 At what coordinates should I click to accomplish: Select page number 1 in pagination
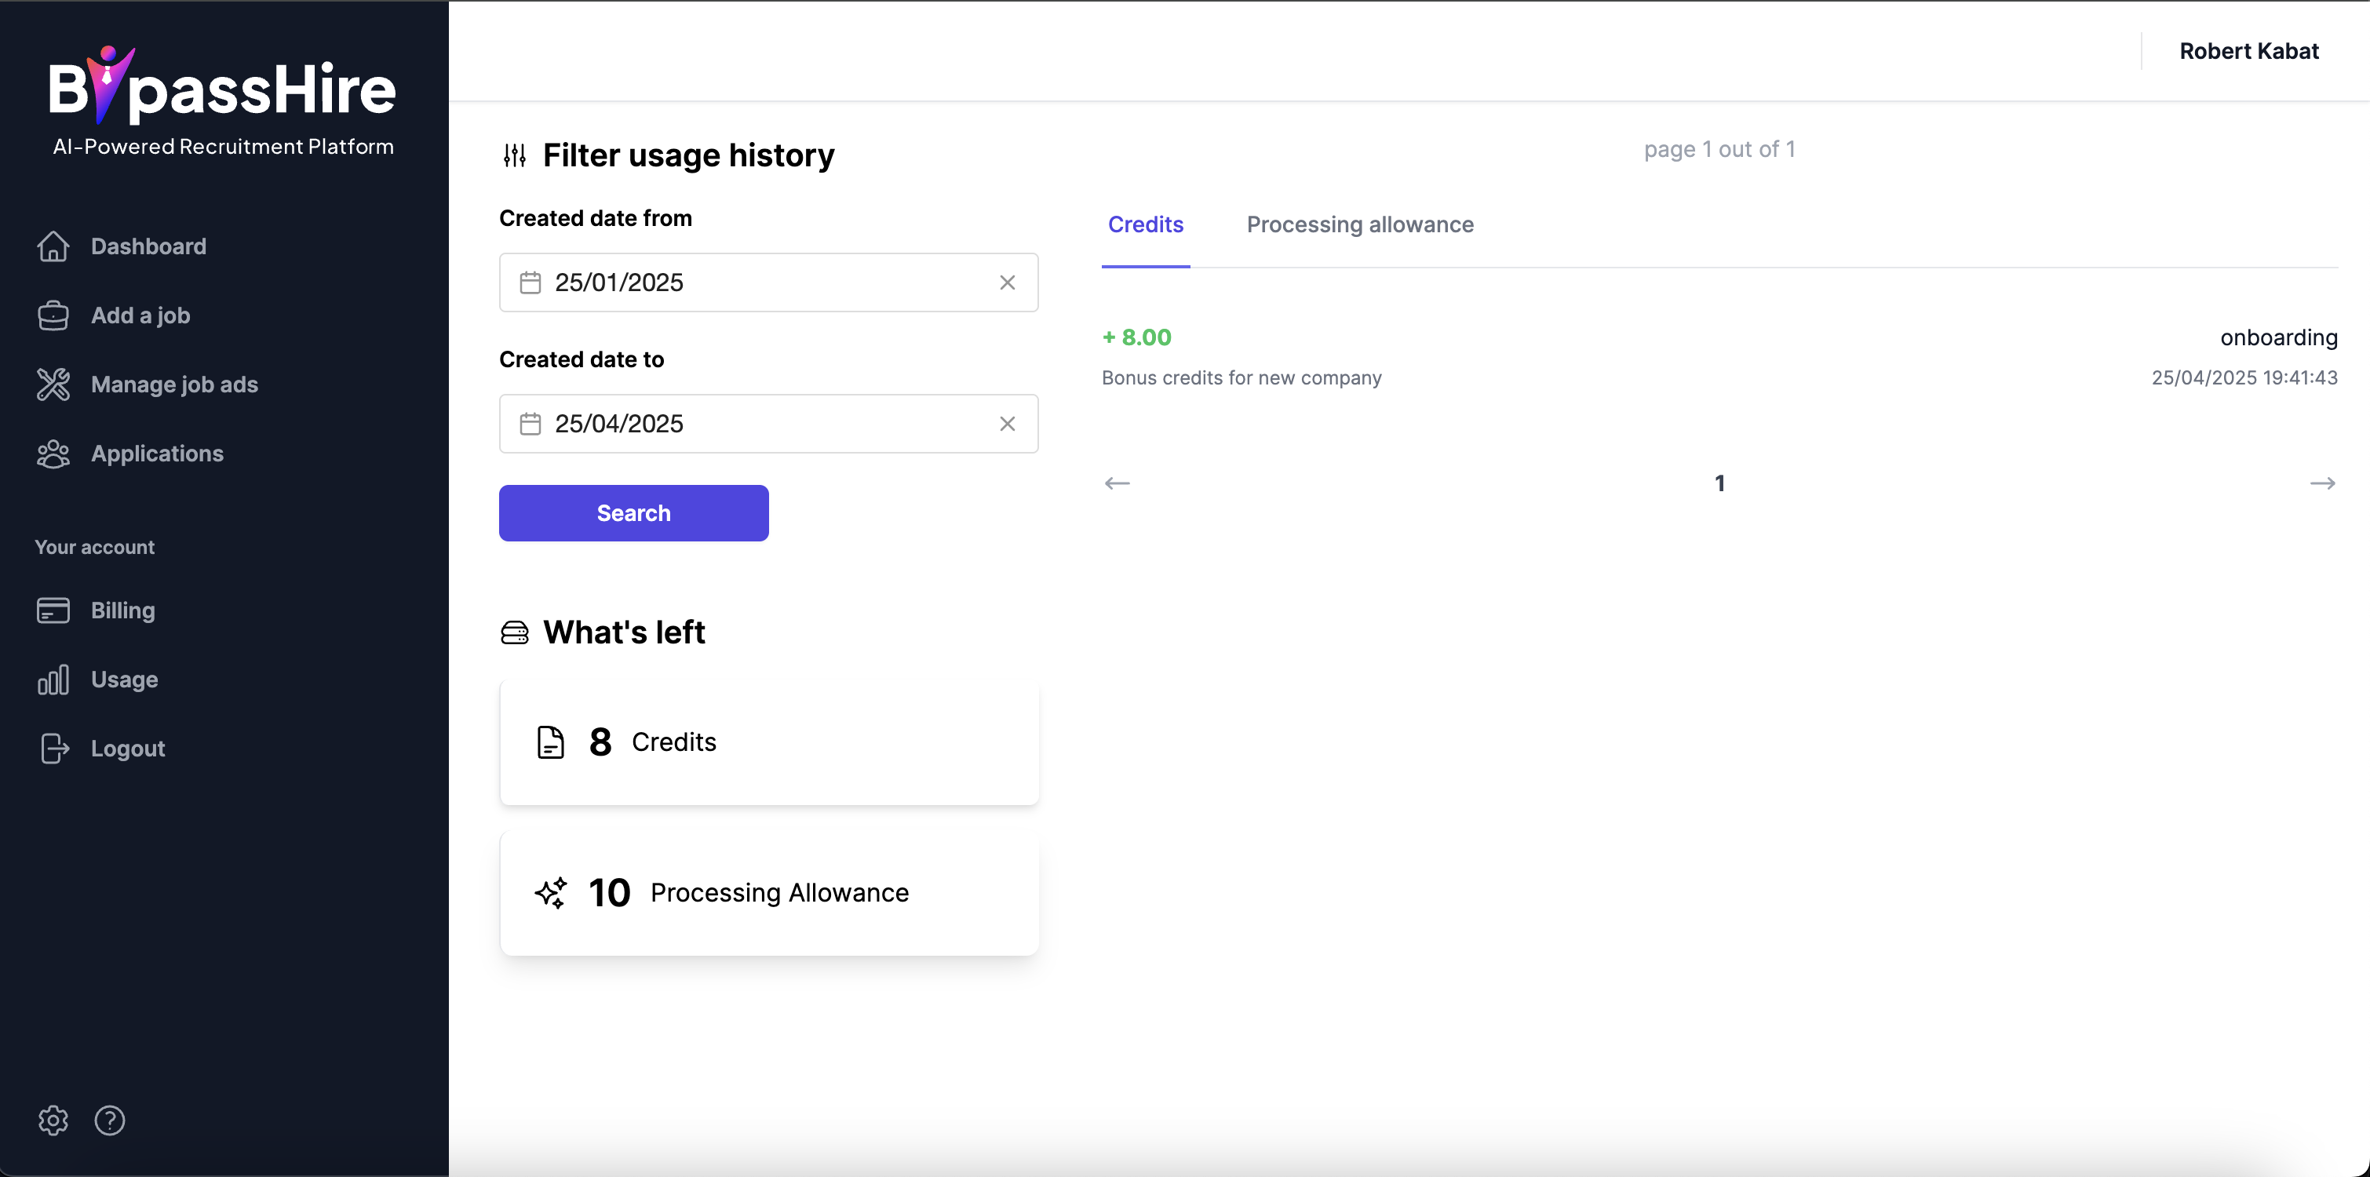click(x=1719, y=483)
